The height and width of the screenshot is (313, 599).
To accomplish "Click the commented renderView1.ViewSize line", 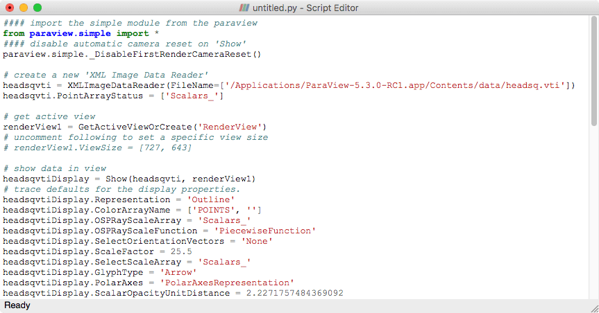I will point(97,147).
